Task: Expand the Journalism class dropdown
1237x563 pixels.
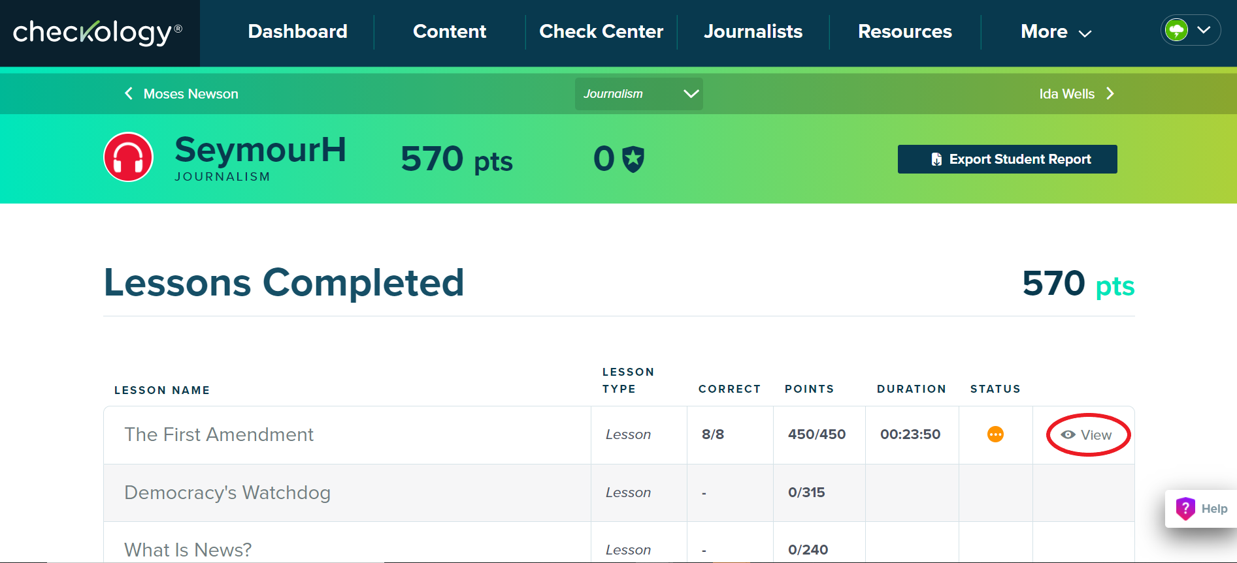Action: point(638,94)
